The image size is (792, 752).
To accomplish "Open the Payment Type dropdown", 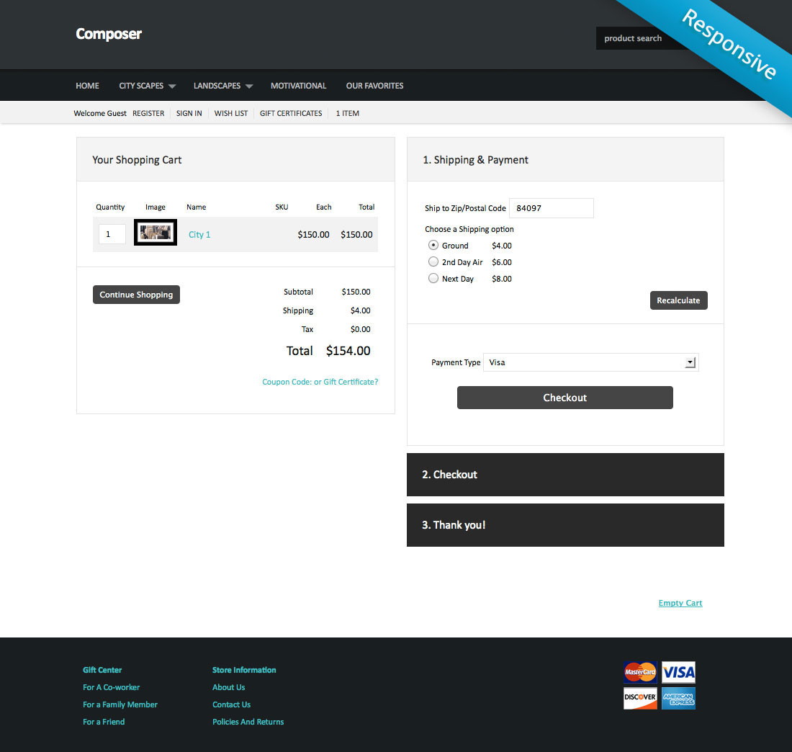I will (x=590, y=362).
